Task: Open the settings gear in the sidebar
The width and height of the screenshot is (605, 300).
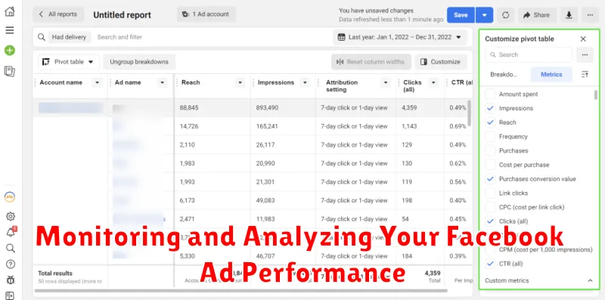Action: 11,216
